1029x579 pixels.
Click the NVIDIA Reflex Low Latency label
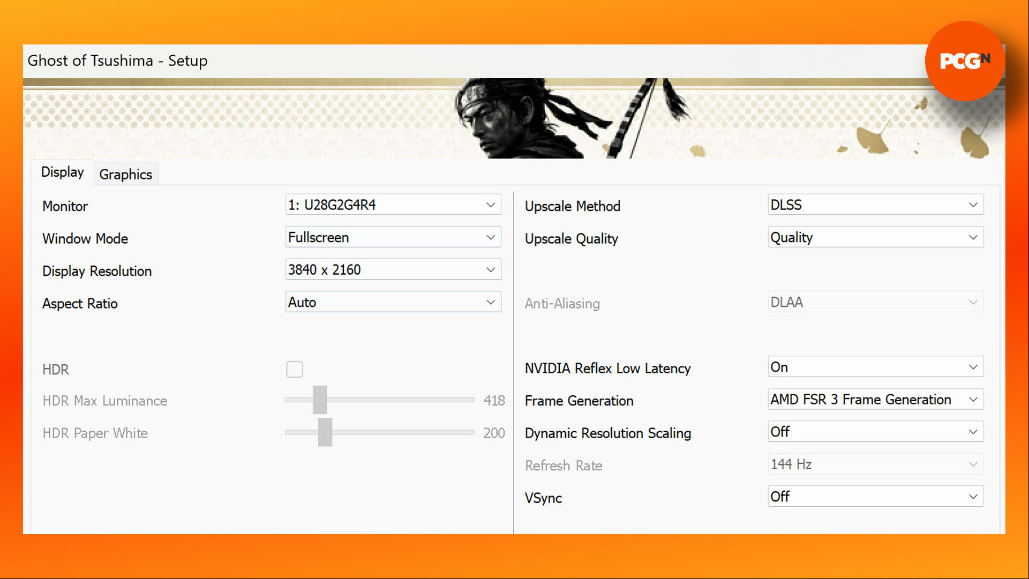point(608,369)
